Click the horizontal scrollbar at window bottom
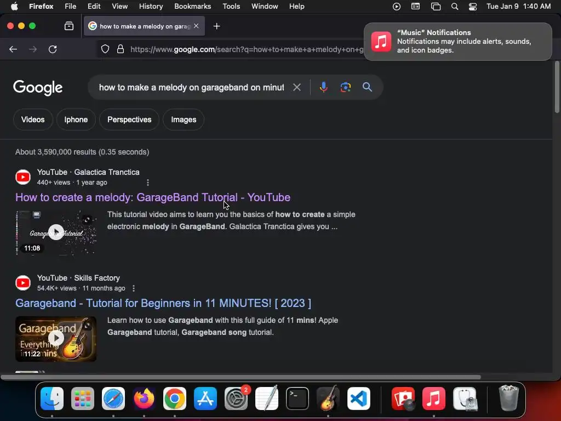The width and height of the screenshot is (561, 421). click(241, 377)
